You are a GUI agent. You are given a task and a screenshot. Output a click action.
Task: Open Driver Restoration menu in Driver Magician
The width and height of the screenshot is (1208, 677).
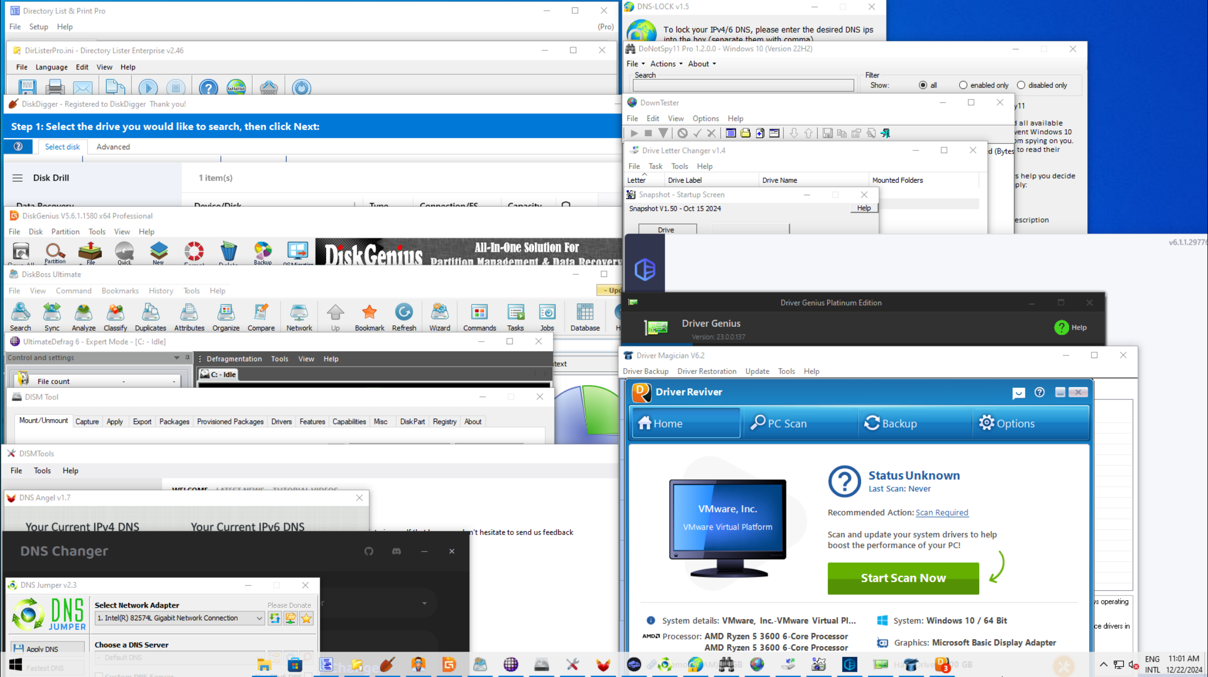706,371
